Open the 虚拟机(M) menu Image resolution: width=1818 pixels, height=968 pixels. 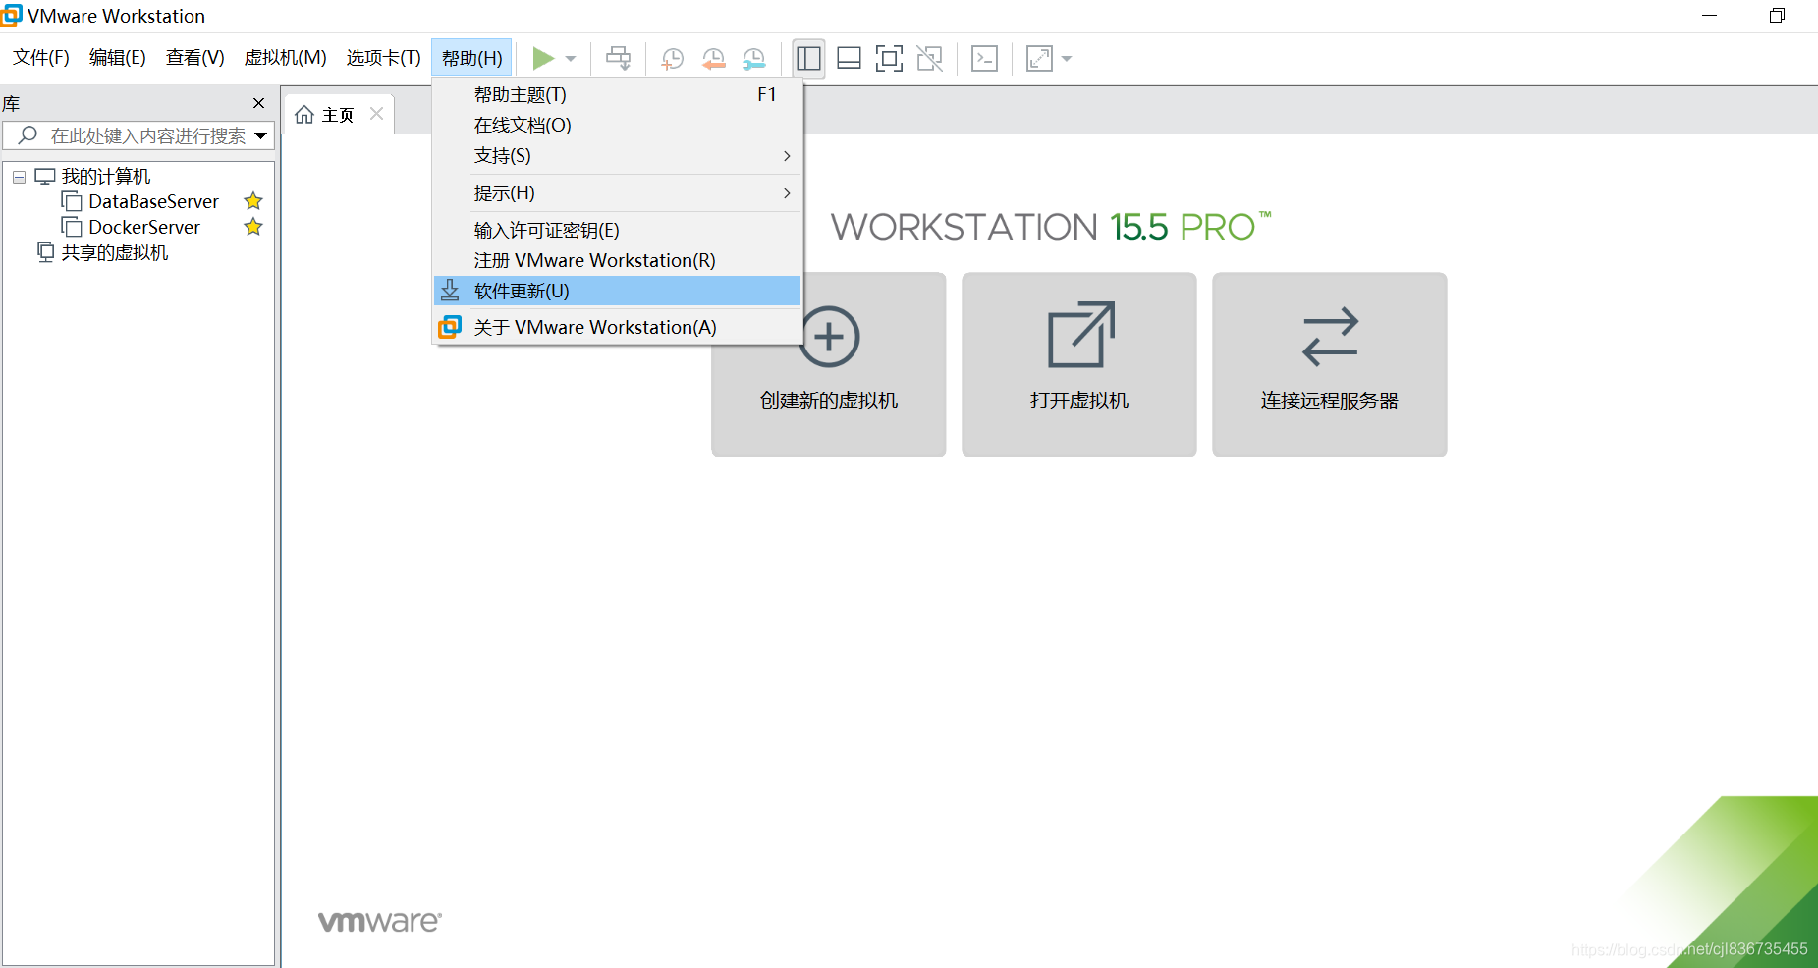click(286, 58)
